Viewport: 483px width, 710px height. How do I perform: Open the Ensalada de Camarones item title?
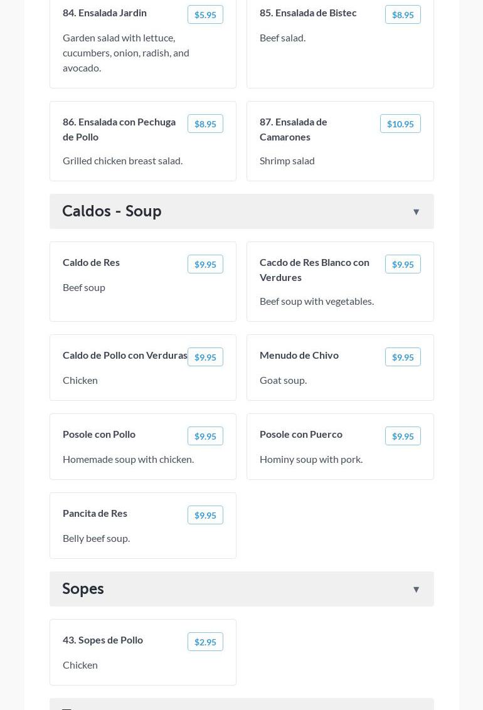(x=294, y=129)
